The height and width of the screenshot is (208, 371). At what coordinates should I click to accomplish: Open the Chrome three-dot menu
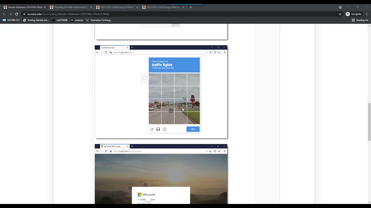tap(367, 14)
